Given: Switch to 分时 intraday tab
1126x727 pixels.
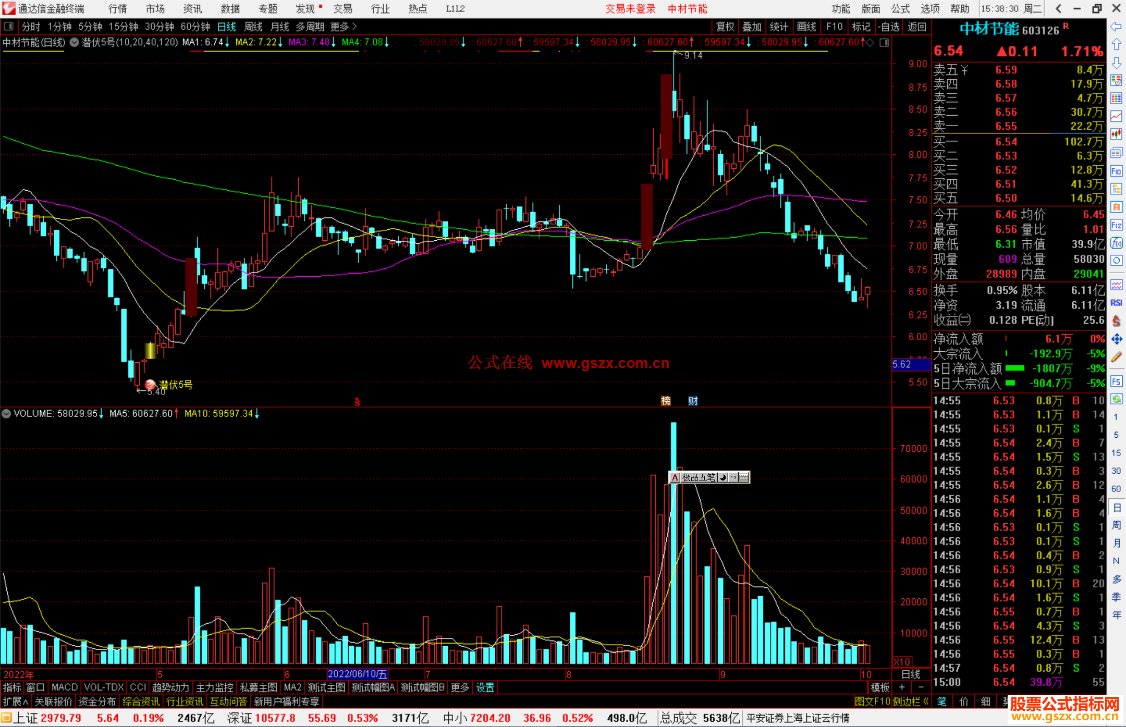Looking at the screenshot, I should point(31,27).
